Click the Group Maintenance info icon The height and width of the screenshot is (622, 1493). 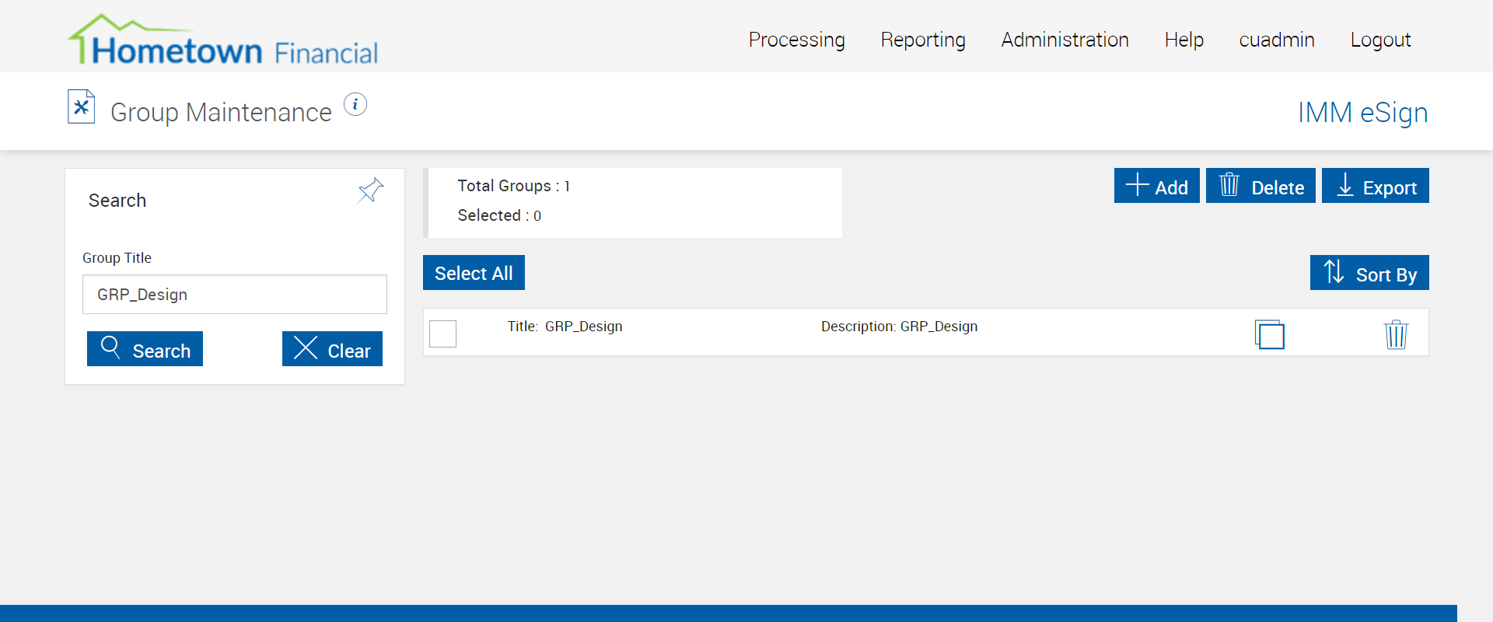pyautogui.click(x=355, y=104)
